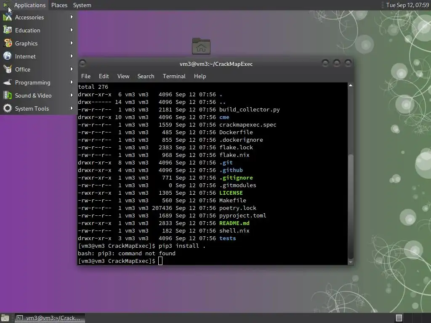The width and height of the screenshot is (431, 323).
Task: Maximize the terminal window
Action: coord(336,64)
